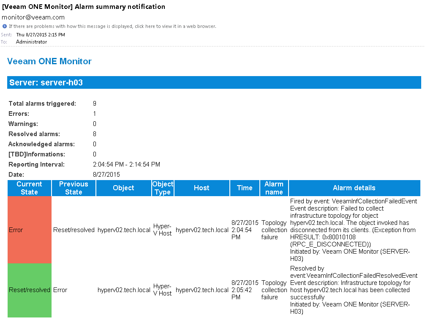This screenshot has height=320, width=425.
Task: Click Hyper-V Host type in resolved row
Action: [x=162, y=290]
